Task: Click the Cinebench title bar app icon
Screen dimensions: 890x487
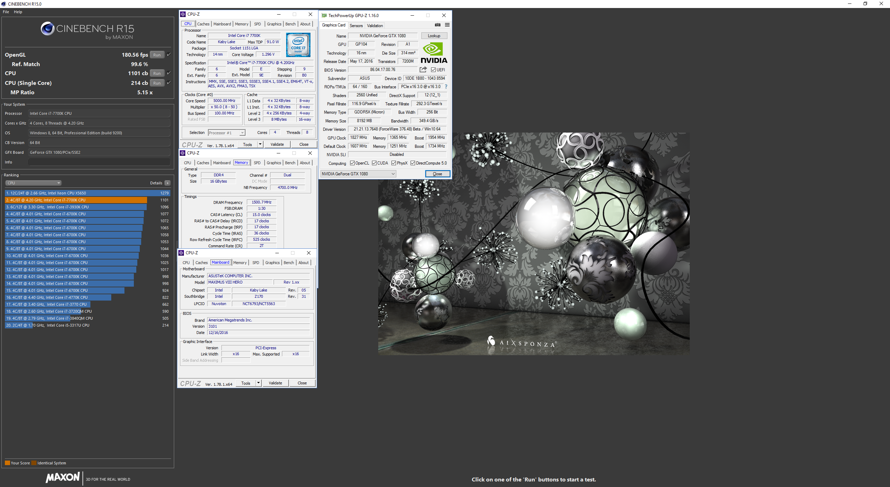Action: pos(4,4)
